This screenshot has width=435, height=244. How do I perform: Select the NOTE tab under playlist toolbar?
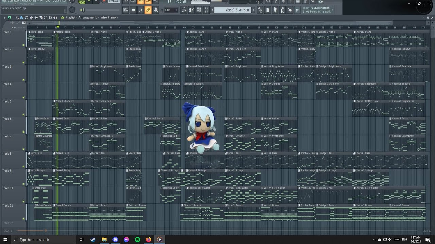pos(14,28)
